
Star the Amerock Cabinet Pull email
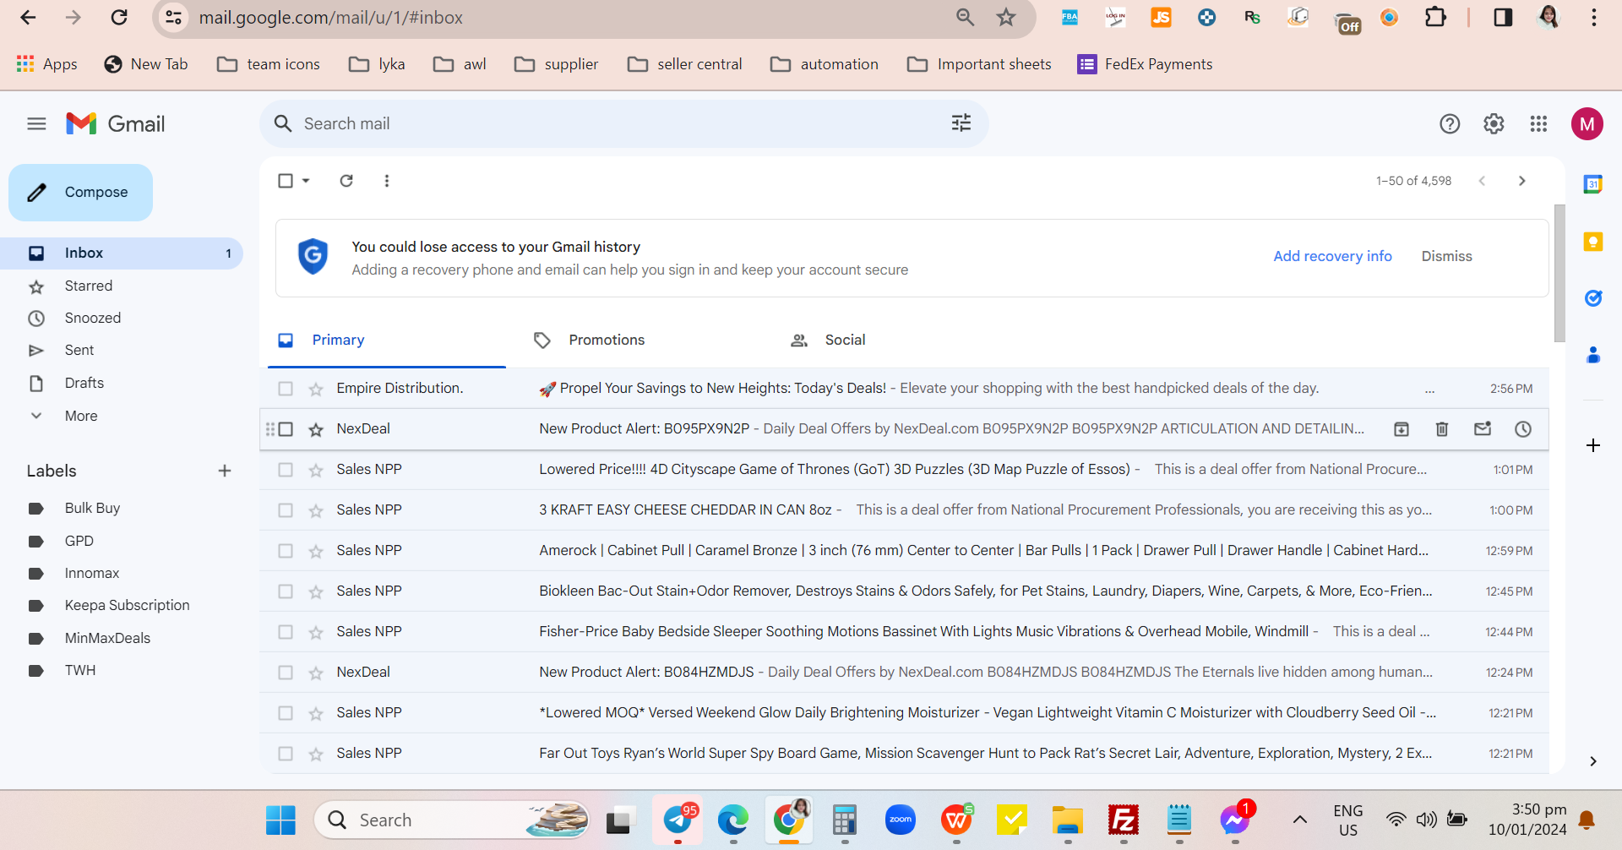tap(316, 551)
